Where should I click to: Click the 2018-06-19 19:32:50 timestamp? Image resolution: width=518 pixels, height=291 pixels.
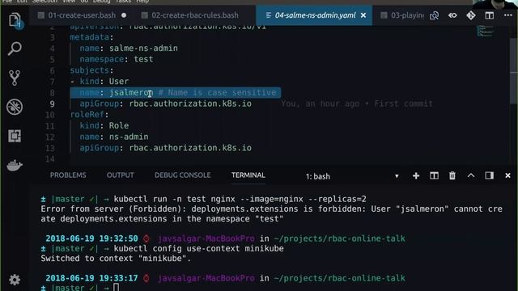(91, 238)
